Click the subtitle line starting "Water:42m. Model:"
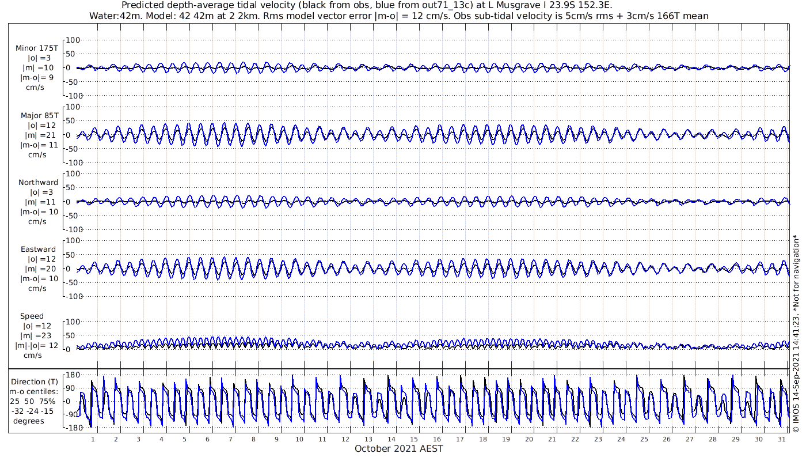 (x=399, y=16)
